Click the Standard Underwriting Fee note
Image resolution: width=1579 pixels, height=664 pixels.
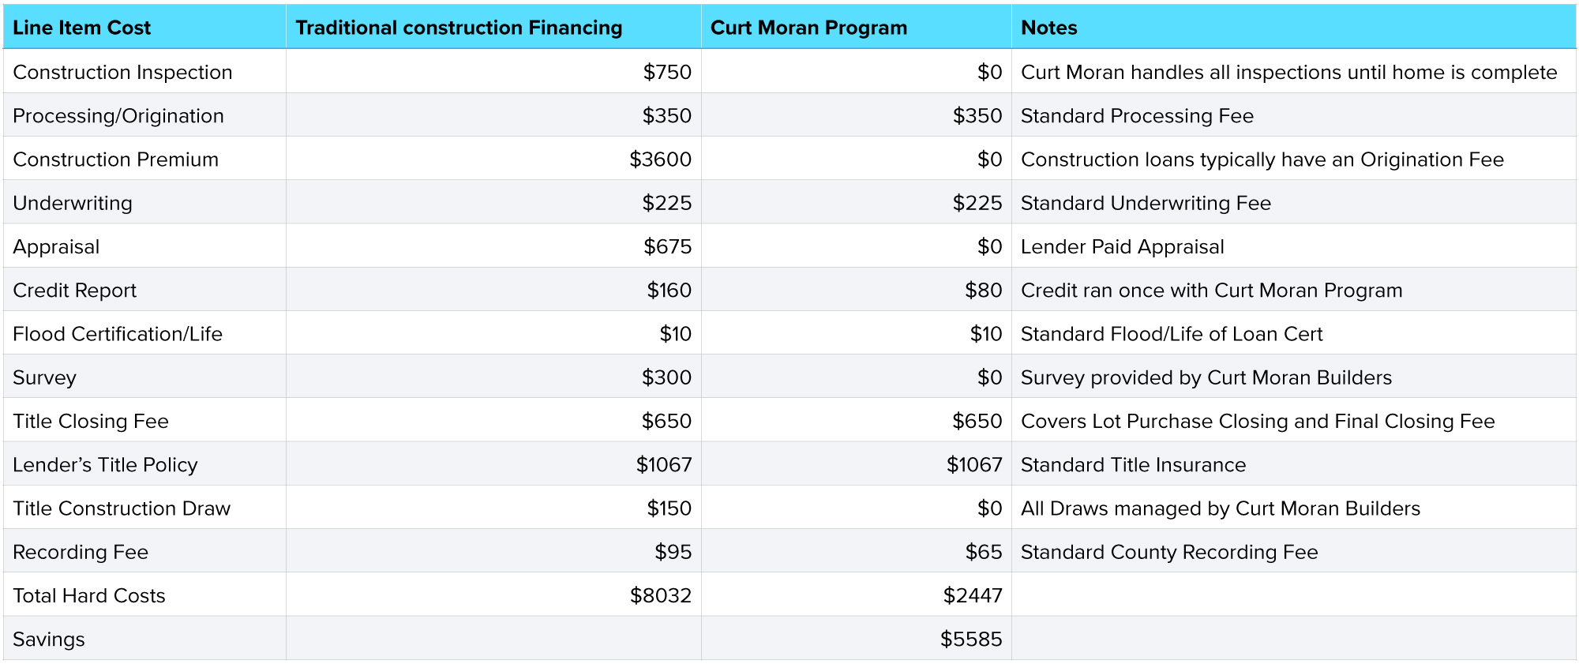pyautogui.click(x=1146, y=203)
